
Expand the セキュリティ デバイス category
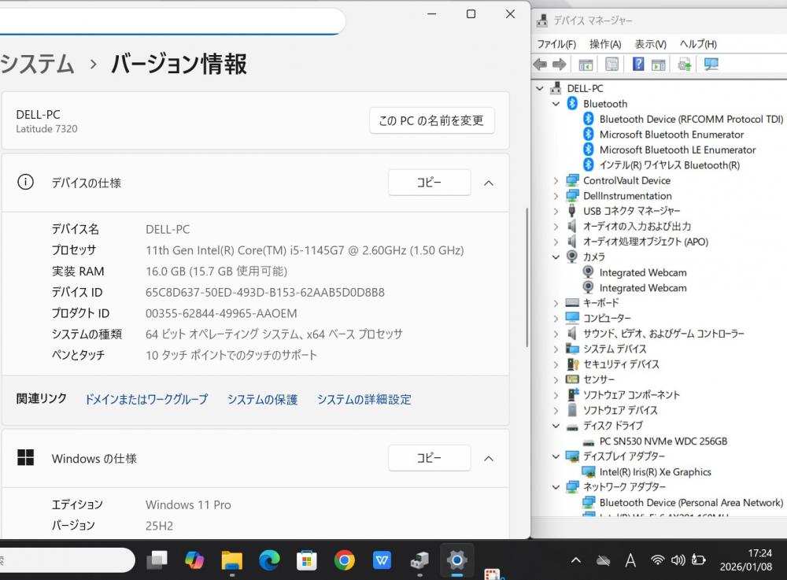click(x=556, y=364)
